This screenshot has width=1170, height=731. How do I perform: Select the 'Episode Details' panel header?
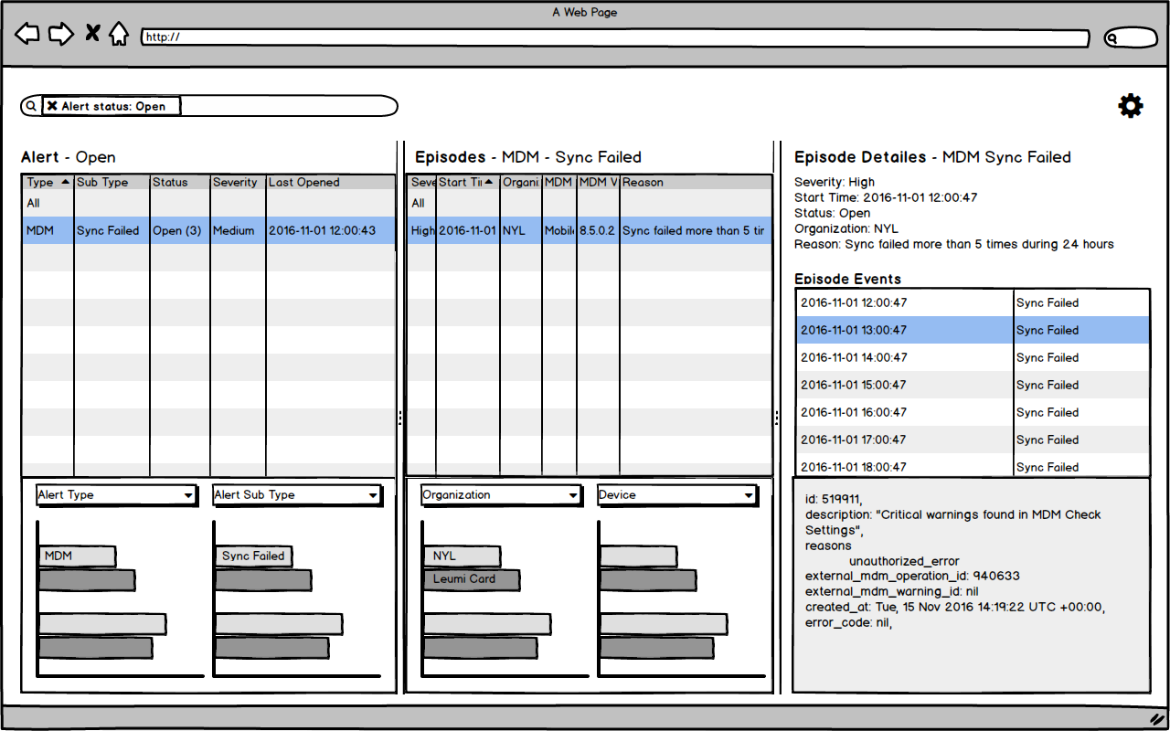tap(861, 157)
